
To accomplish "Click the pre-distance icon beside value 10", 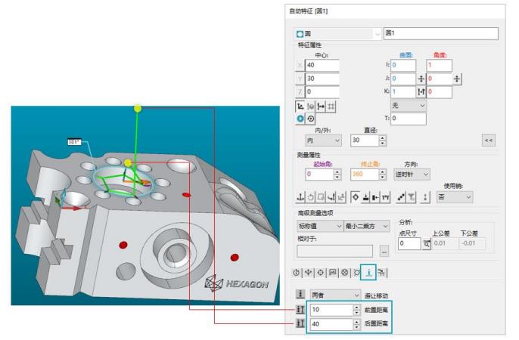I will pyautogui.click(x=300, y=310).
